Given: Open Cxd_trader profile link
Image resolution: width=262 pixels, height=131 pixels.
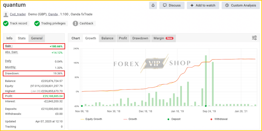Looking at the screenshot, I should click(x=18, y=14).
